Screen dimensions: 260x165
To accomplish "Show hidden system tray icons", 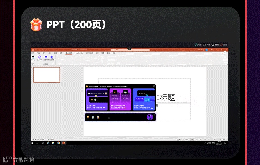I will (x=205, y=143).
